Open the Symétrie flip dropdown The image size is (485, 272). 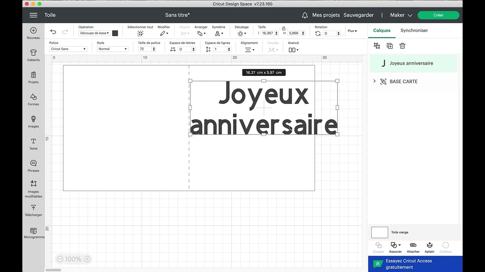(219, 34)
